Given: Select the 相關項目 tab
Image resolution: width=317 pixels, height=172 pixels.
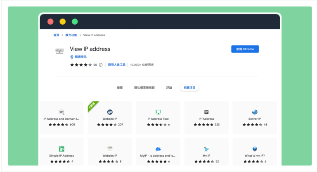Looking at the screenshot, I should pyautogui.click(x=189, y=88).
